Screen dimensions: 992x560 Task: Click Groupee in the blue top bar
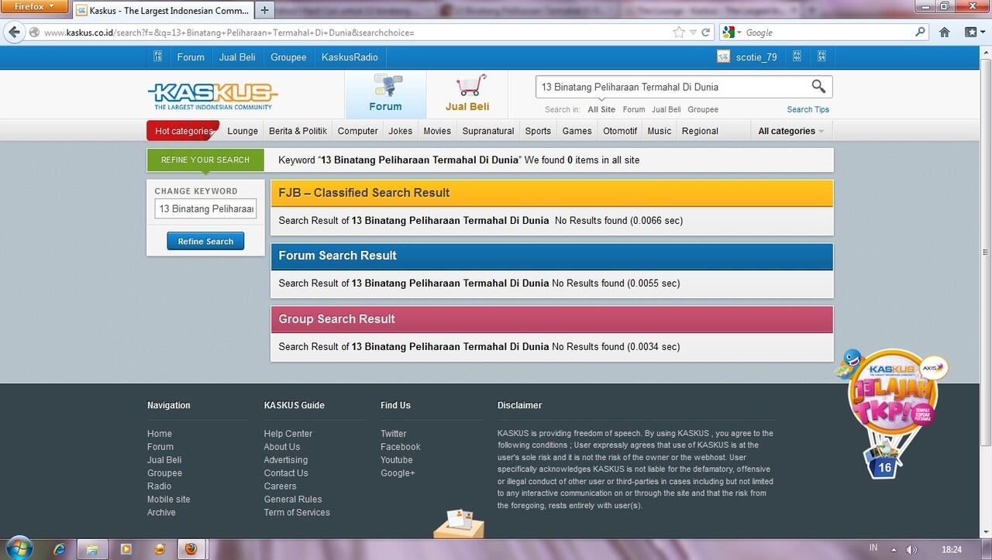click(288, 57)
